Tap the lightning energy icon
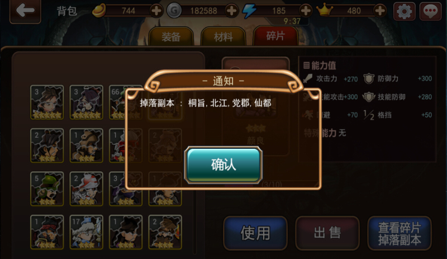447x259 pixels. pos(249,11)
